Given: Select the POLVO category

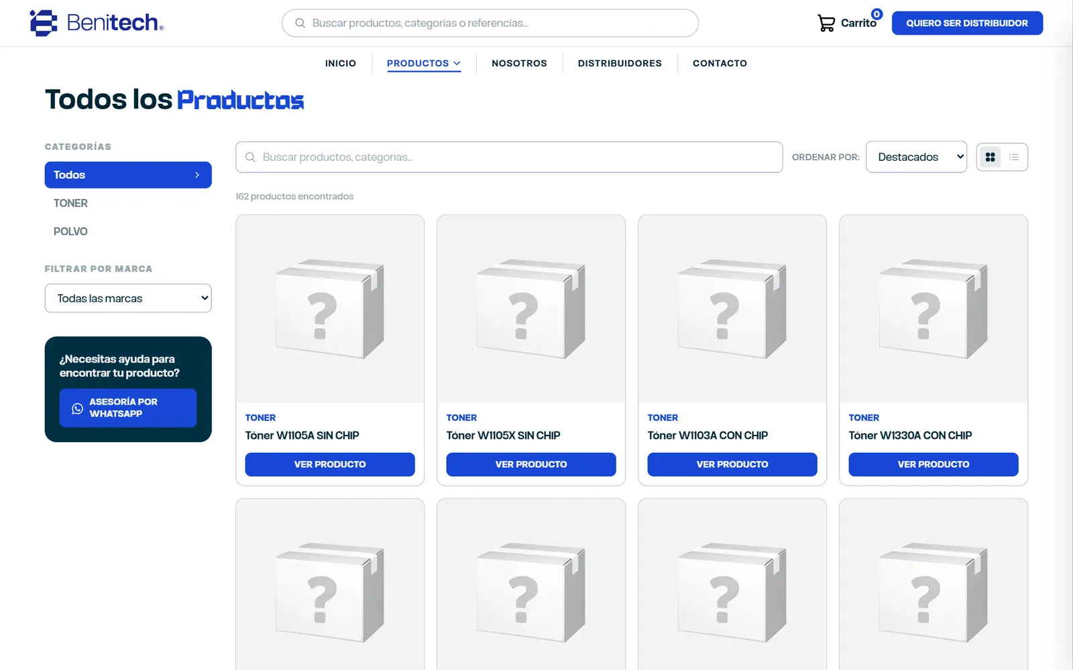Looking at the screenshot, I should point(70,231).
